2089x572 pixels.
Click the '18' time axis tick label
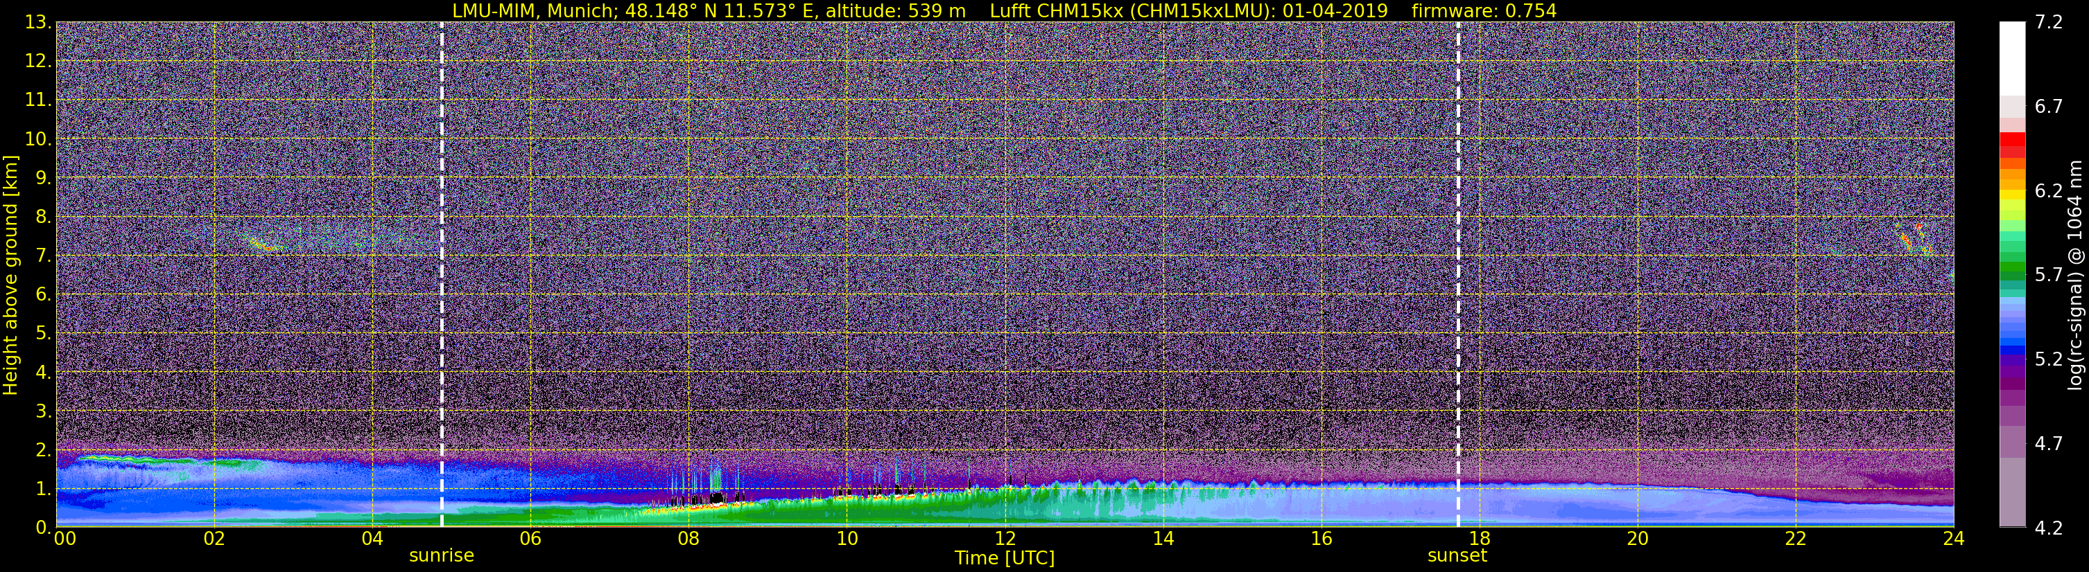pyautogui.click(x=1479, y=539)
